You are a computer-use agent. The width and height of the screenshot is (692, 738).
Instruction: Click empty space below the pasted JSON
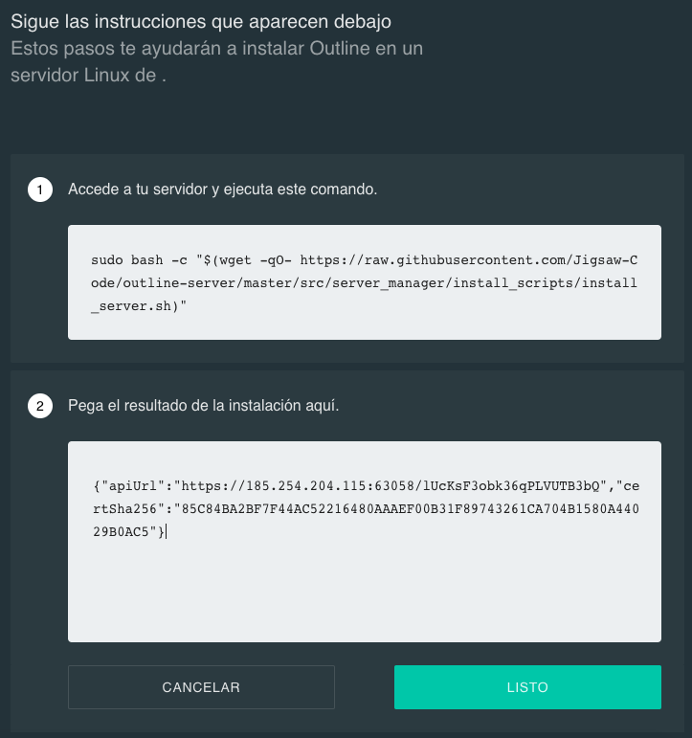[365, 593]
